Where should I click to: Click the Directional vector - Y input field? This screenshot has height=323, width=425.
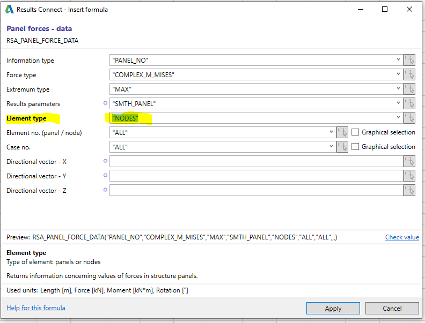point(257,176)
